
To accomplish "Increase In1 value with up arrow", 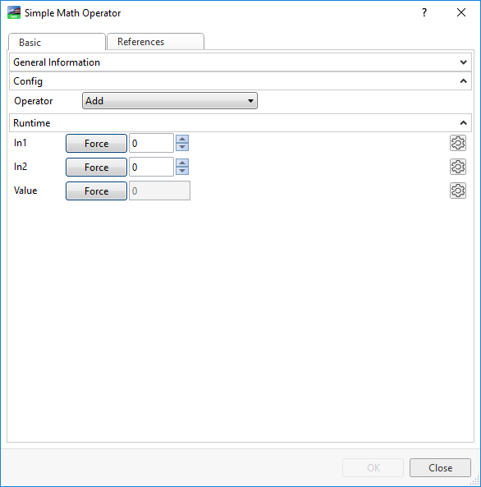I will [182, 139].
